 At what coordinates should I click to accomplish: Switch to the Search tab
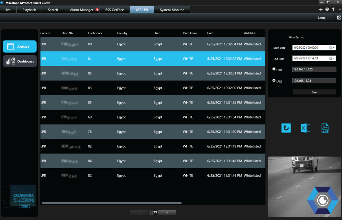pyautogui.click(x=53, y=10)
